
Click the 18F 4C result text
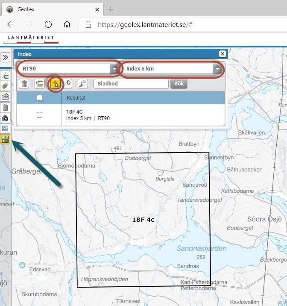(74, 112)
